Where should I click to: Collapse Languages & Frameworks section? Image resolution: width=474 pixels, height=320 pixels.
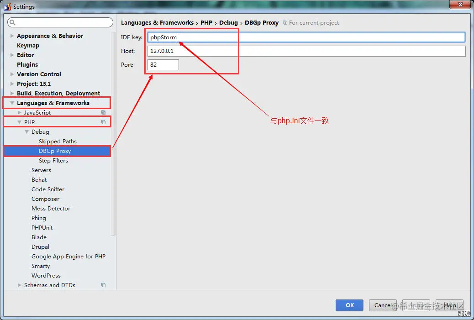(12, 103)
